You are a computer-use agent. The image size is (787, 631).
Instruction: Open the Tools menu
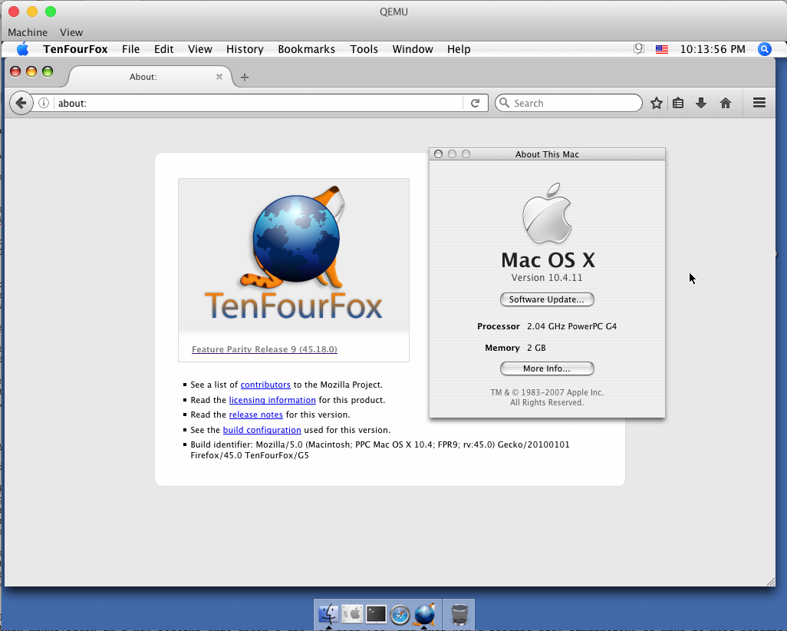364,49
